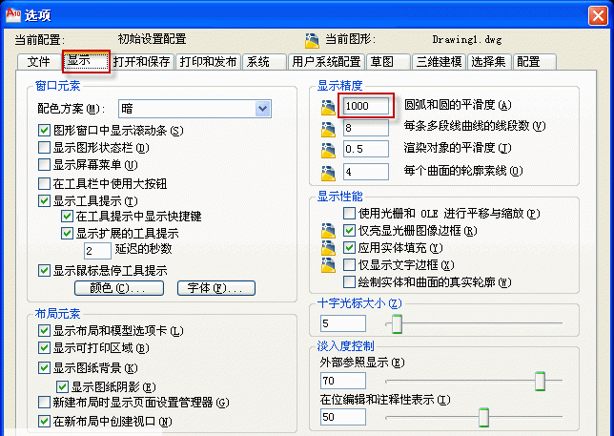Click the drawing icon beside 渲染对象的平滑度 field
This screenshot has height=436, width=614.
point(328,149)
